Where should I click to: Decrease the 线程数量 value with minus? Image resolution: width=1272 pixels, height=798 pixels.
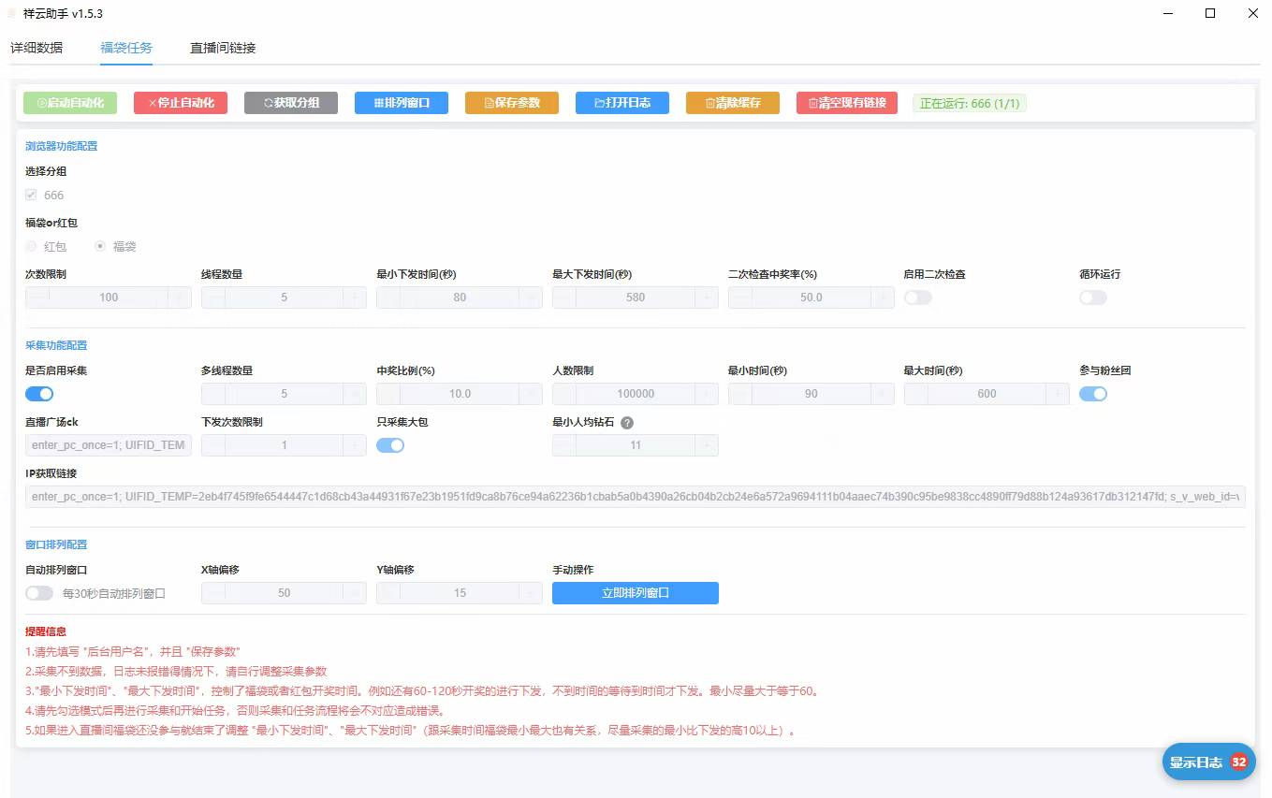(213, 297)
